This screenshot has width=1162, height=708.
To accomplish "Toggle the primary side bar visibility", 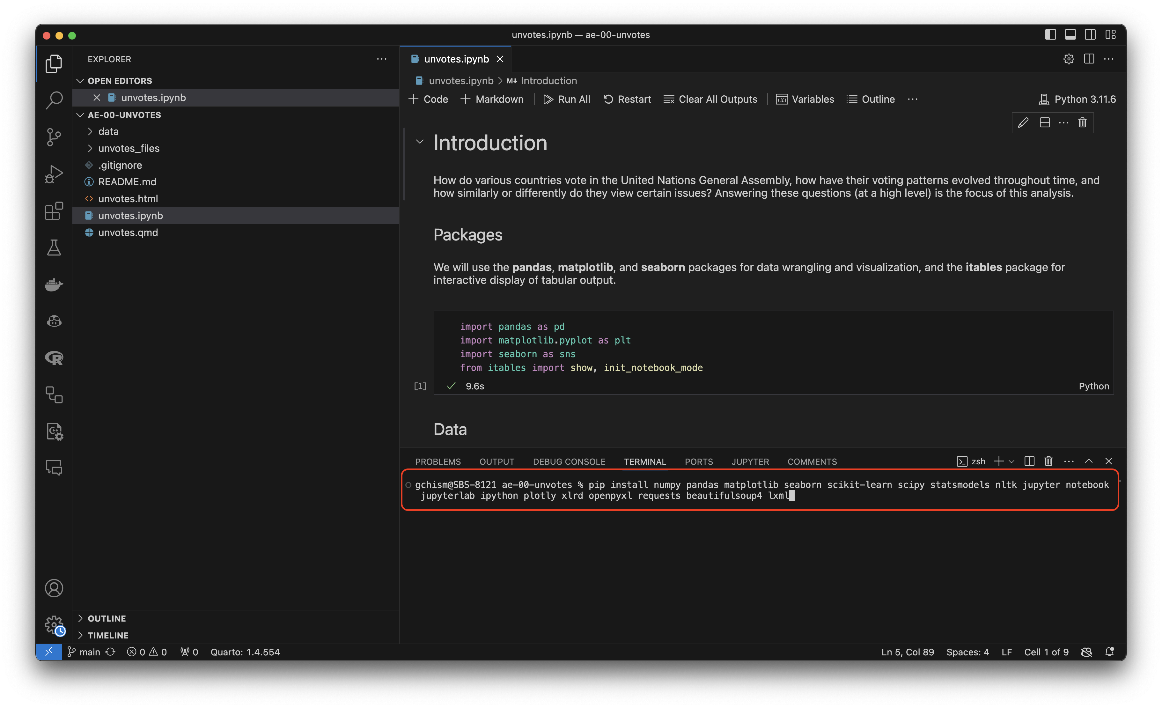I will pyautogui.click(x=1050, y=34).
